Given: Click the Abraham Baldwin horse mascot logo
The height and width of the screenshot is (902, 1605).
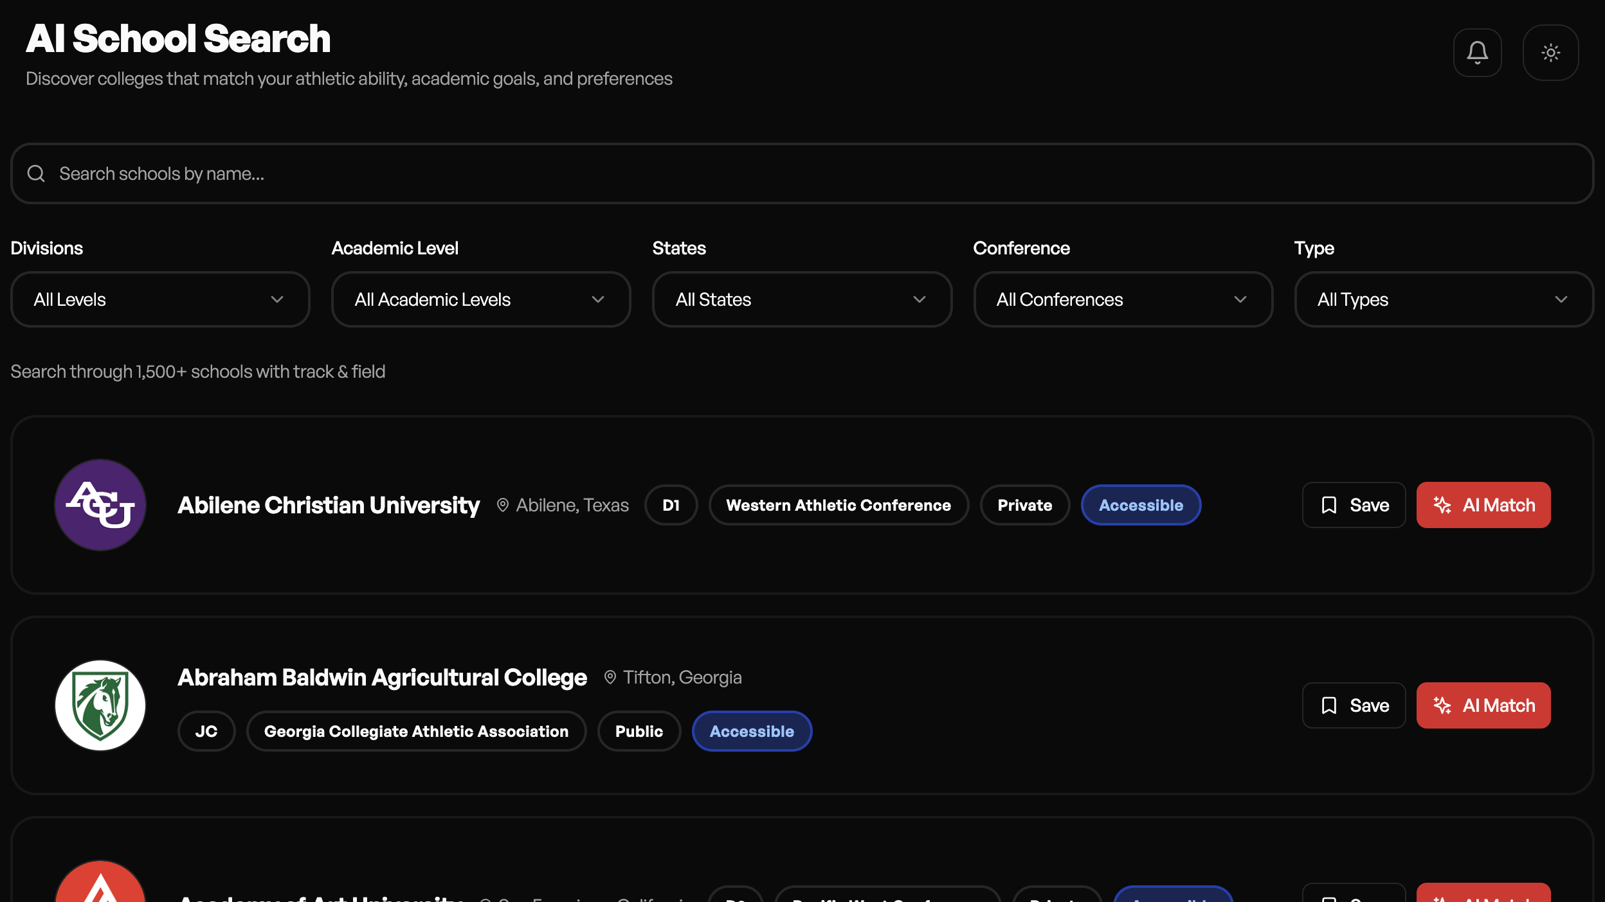Looking at the screenshot, I should pos(100,705).
